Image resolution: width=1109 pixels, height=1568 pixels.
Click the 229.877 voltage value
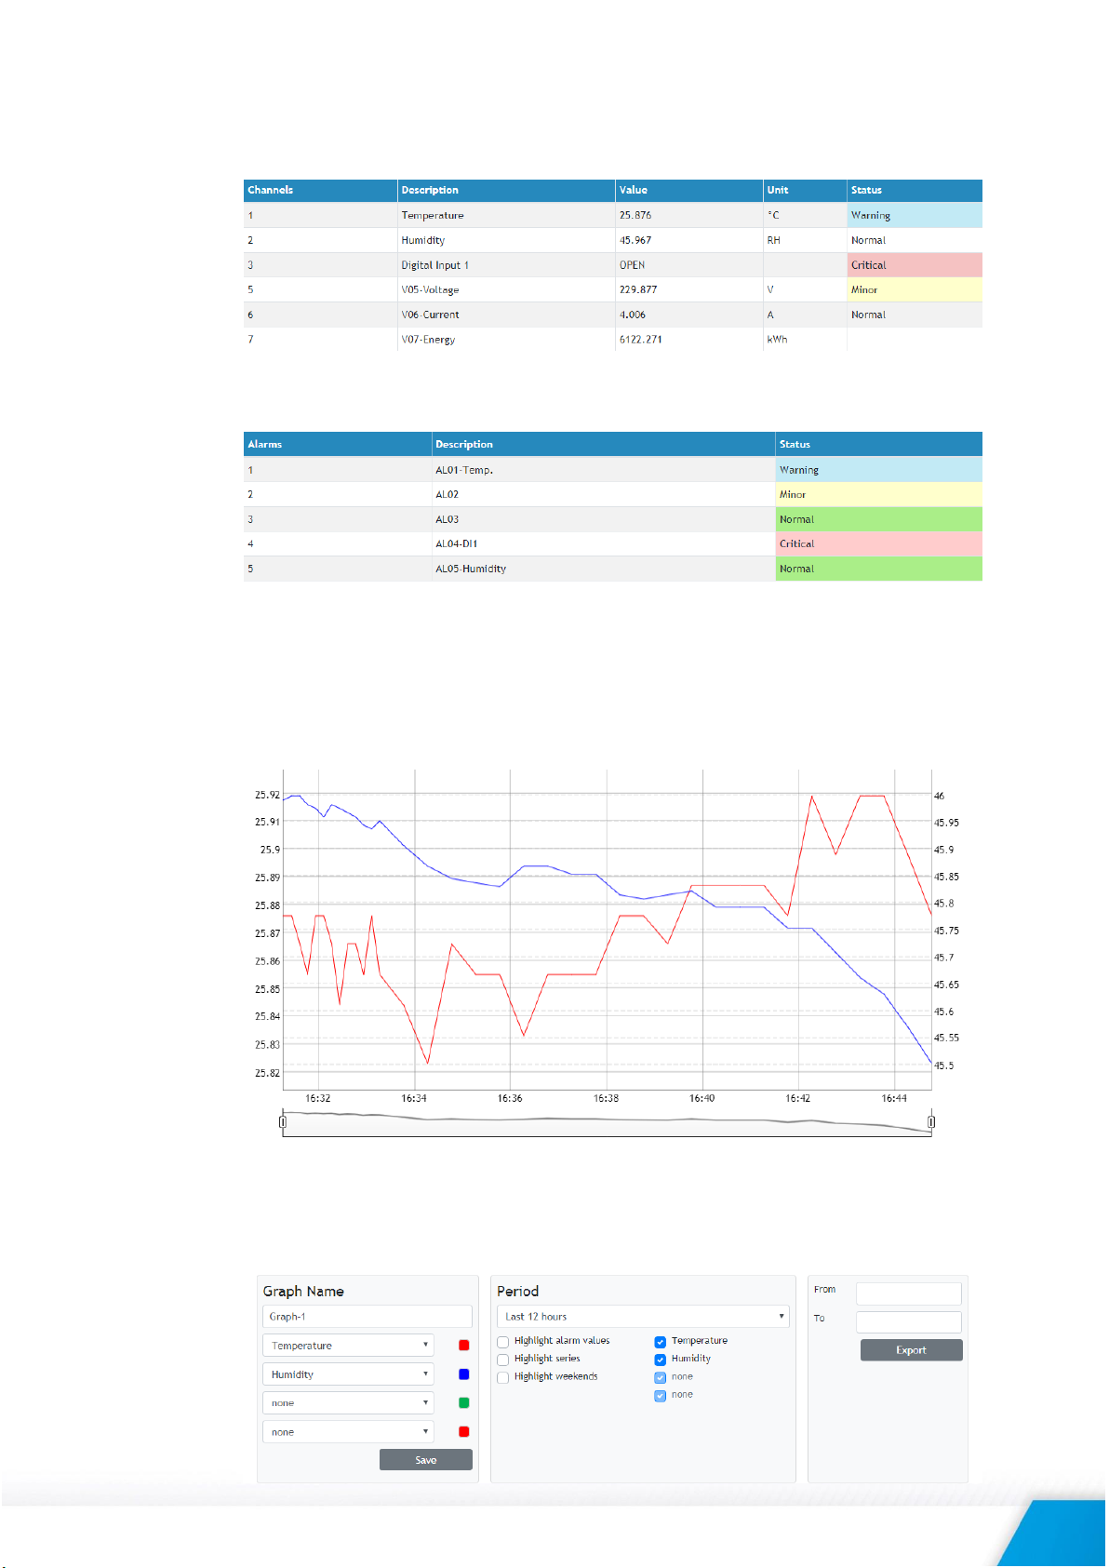638,289
